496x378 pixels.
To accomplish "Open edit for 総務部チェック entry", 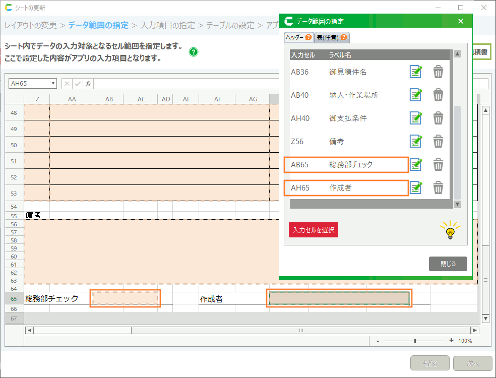I will pos(415,165).
